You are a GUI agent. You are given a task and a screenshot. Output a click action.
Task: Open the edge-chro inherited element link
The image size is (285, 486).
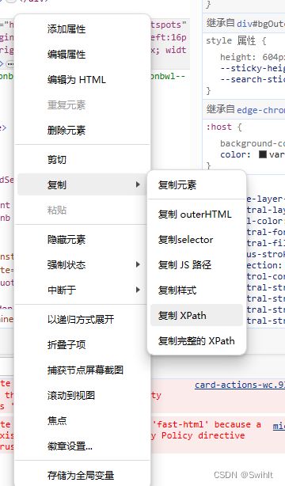point(260,109)
